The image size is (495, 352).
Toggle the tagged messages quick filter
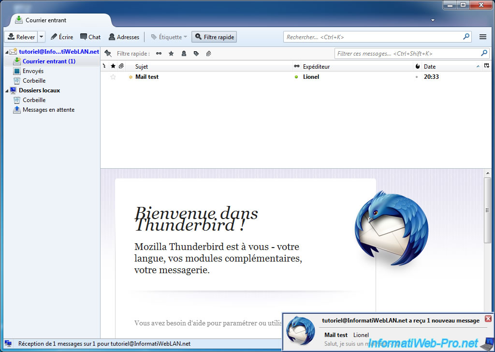(x=196, y=54)
